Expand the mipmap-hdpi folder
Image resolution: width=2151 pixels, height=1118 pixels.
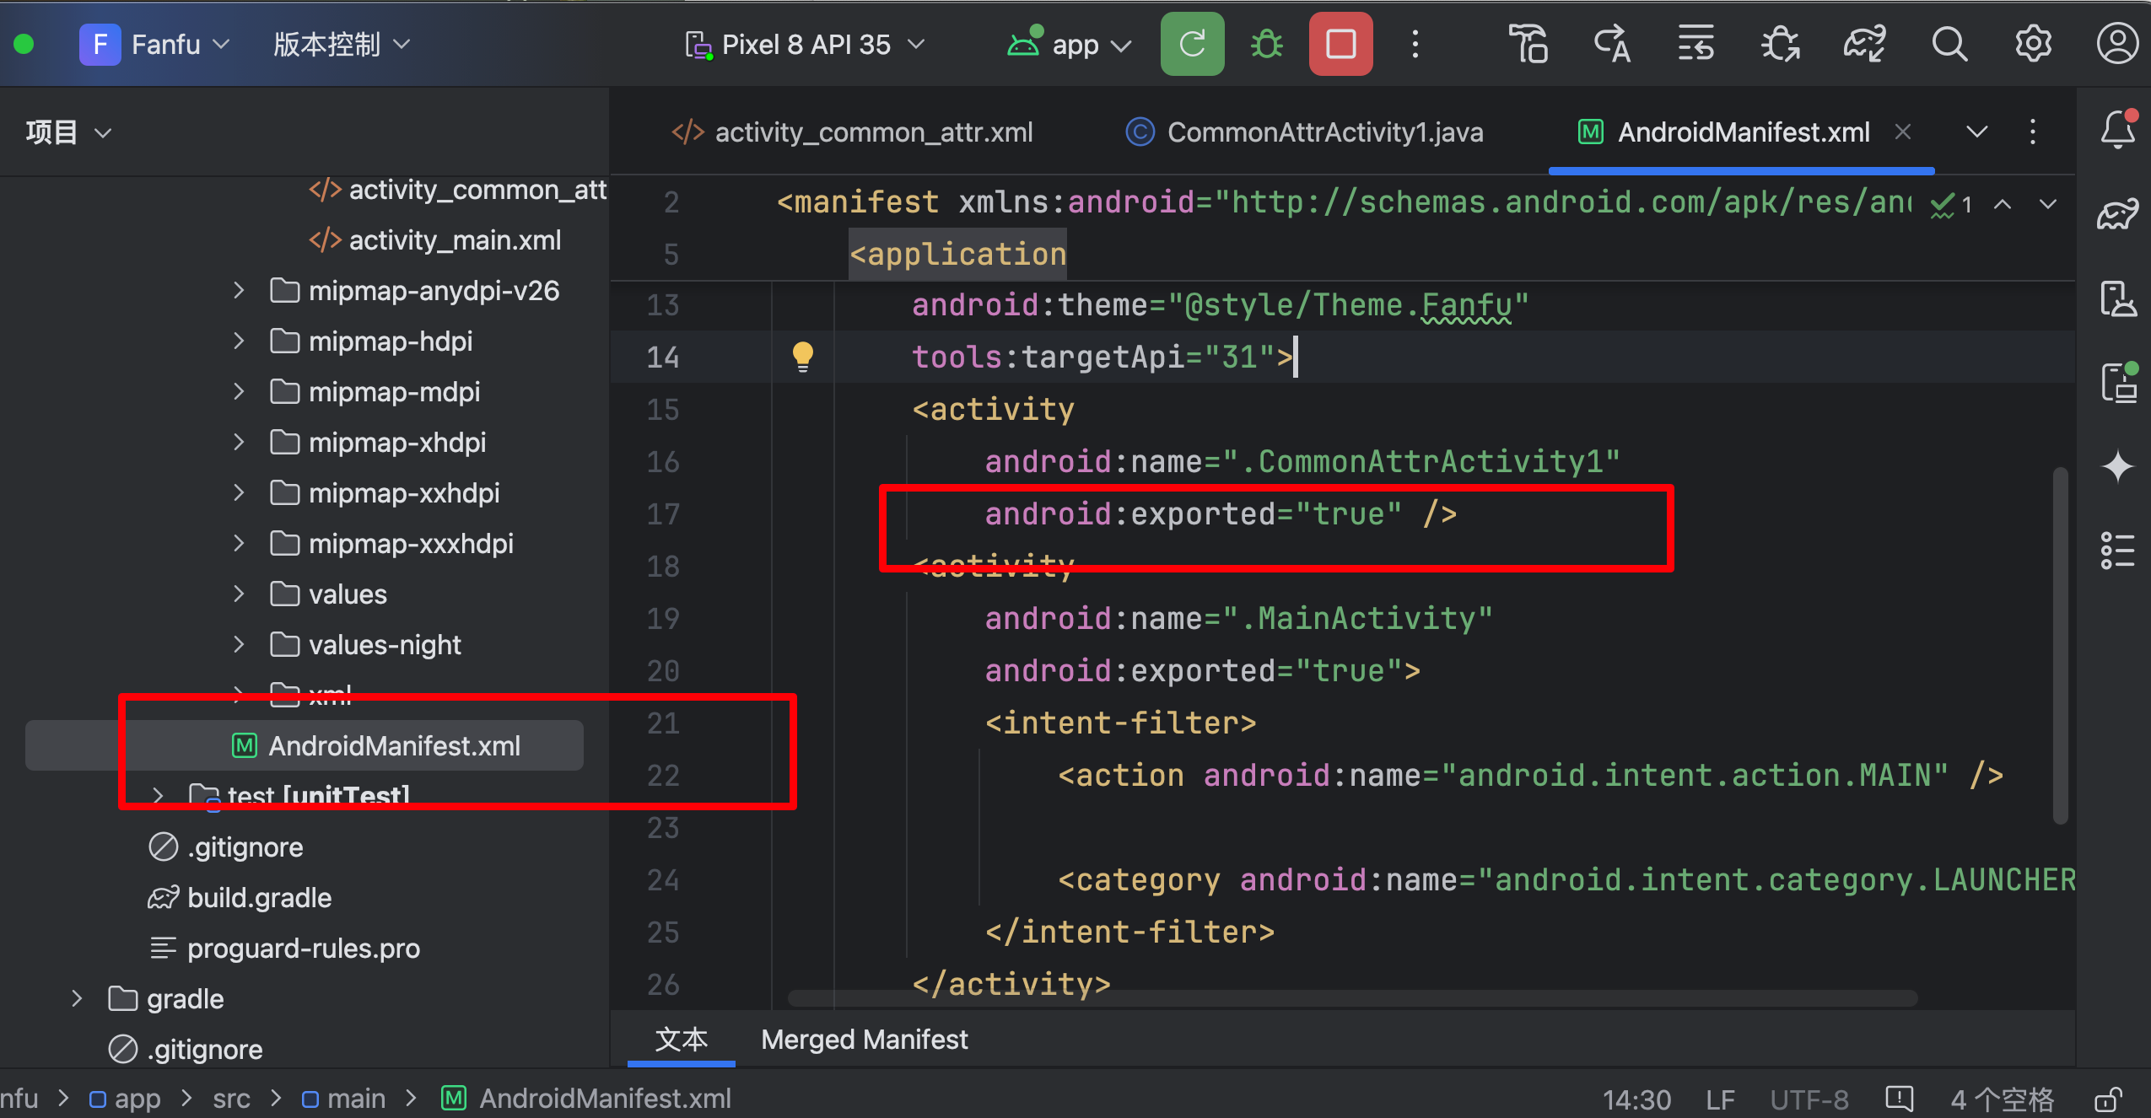point(239,341)
